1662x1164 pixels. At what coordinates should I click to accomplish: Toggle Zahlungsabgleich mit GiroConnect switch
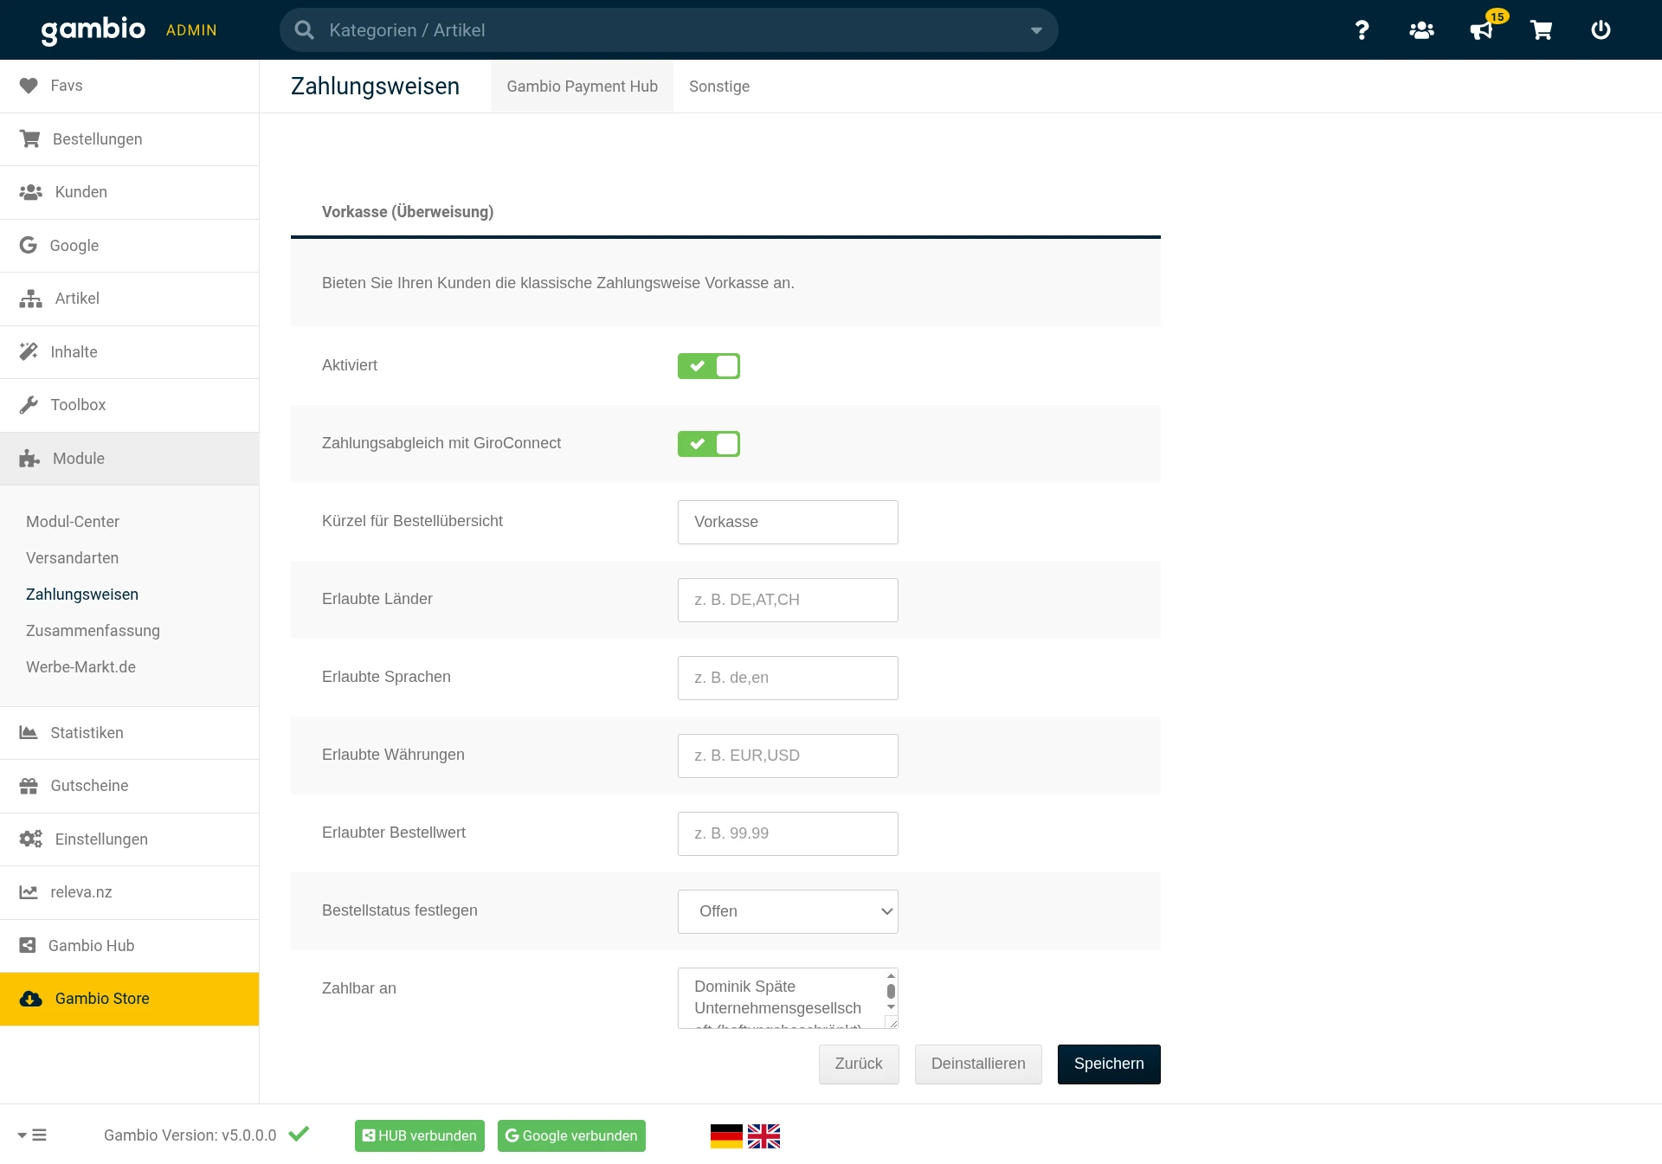708,444
